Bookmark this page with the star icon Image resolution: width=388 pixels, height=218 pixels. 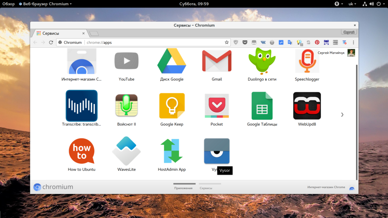pyautogui.click(x=227, y=42)
